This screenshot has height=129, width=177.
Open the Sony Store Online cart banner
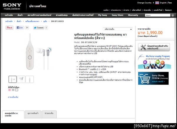click(153, 78)
